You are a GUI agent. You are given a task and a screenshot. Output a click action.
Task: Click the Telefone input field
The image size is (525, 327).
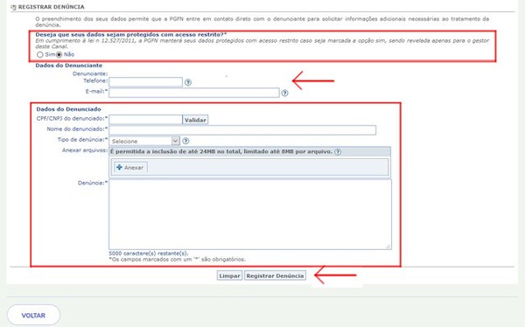coord(145,81)
